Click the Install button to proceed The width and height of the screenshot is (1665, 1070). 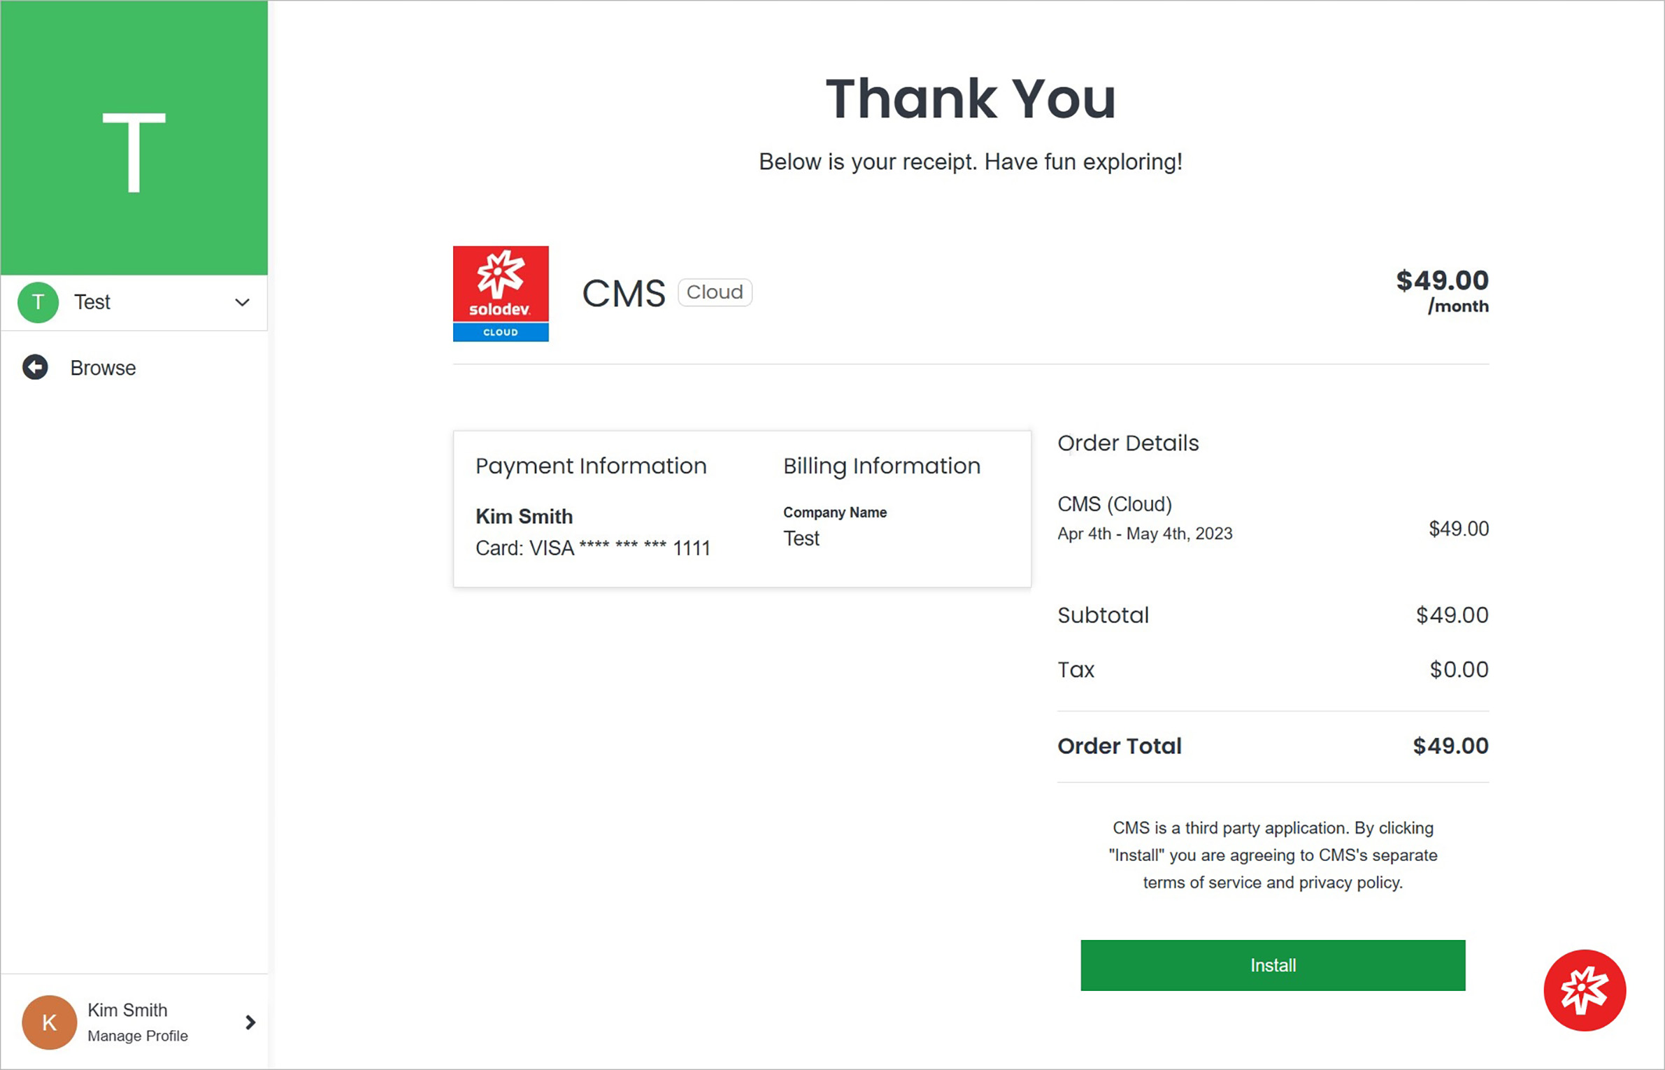coord(1273,964)
